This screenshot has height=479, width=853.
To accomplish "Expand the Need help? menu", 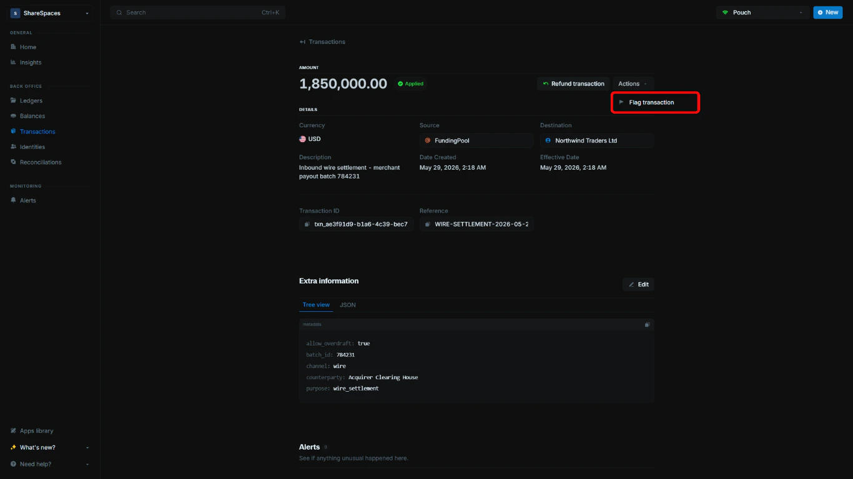I will coord(50,464).
